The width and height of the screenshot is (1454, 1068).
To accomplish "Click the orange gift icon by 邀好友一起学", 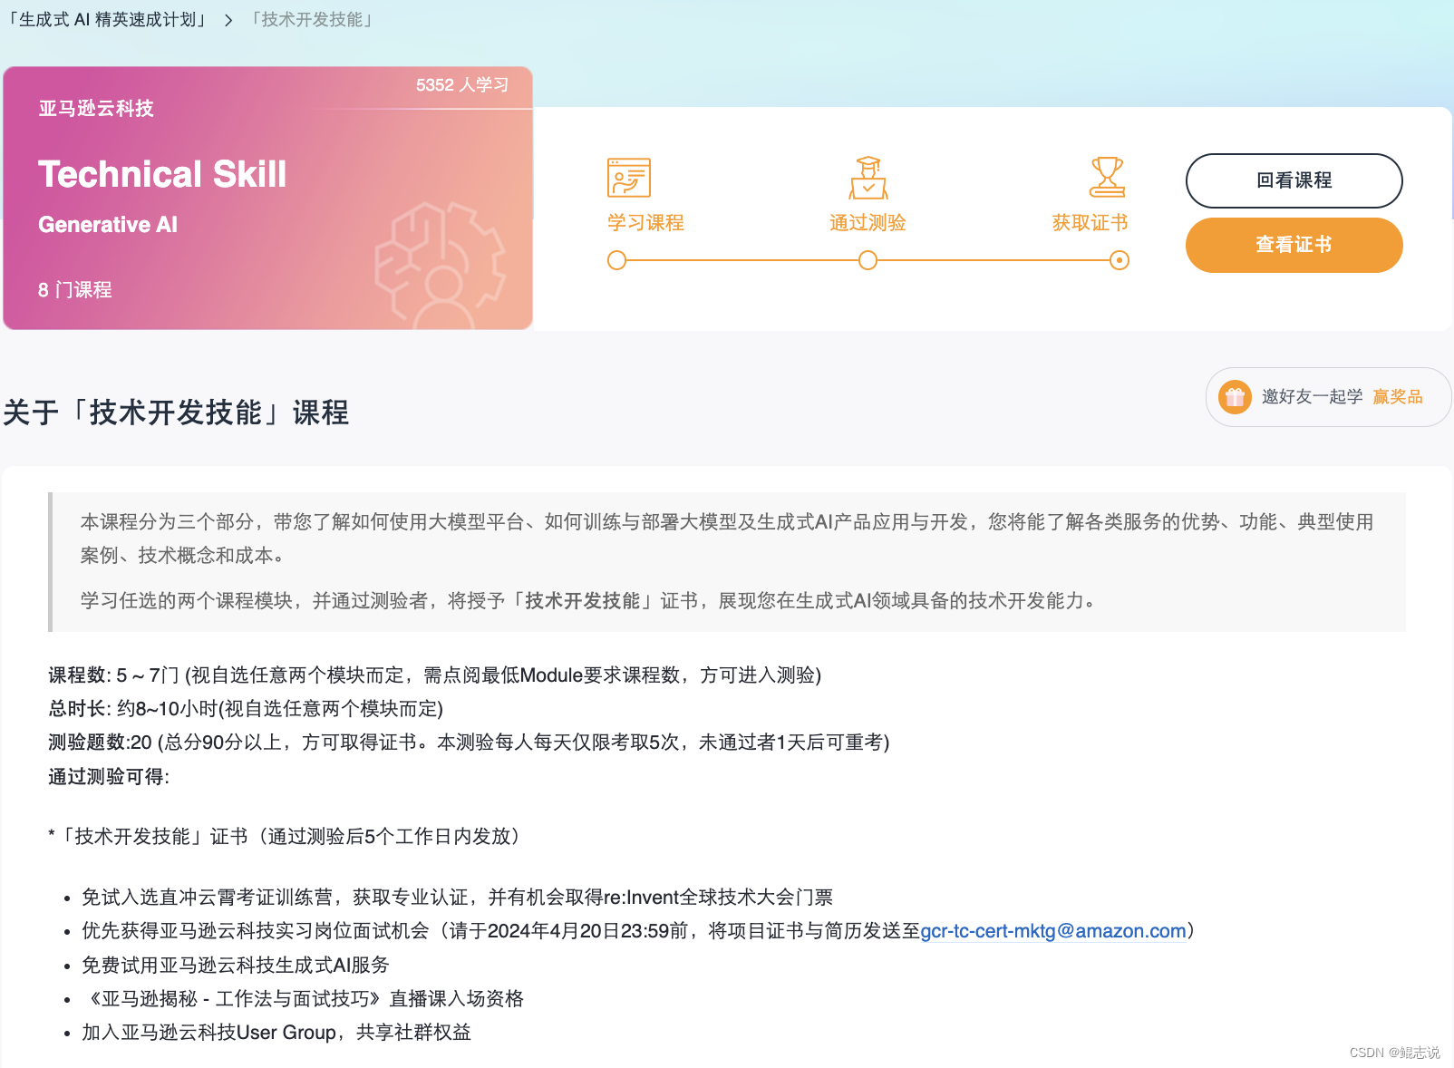I will coord(1235,397).
